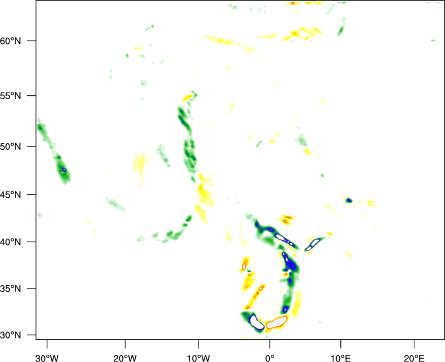
Task: Click the 0° longitude label
Action: tap(270, 358)
